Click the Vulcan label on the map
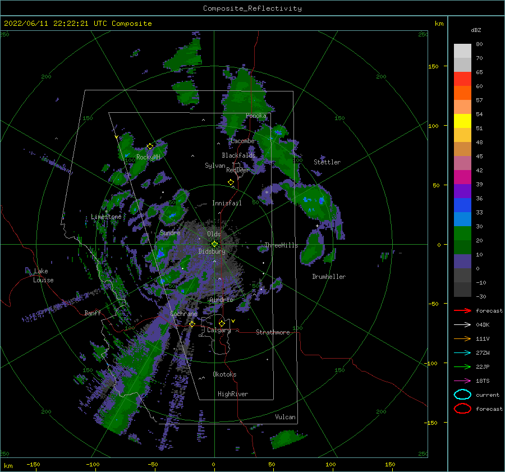The image size is (505, 472). click(x=286, y=417)
